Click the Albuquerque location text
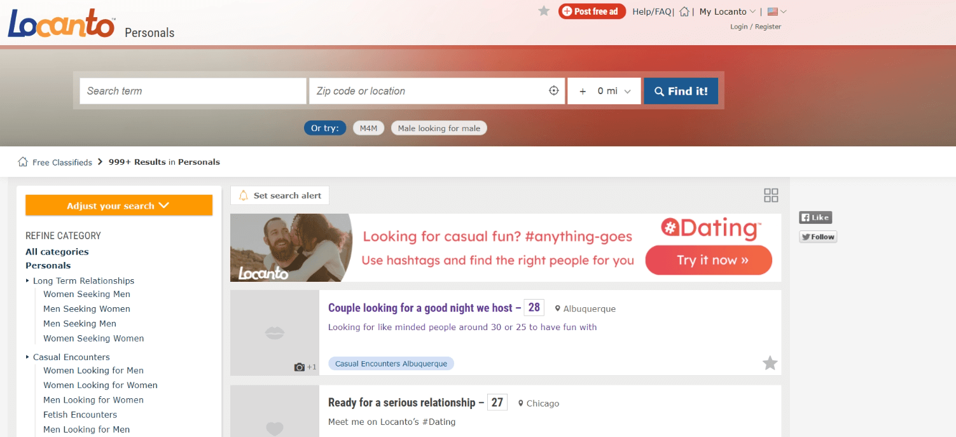This screenshot has height=437, width=956. click(x=589, y=309)
